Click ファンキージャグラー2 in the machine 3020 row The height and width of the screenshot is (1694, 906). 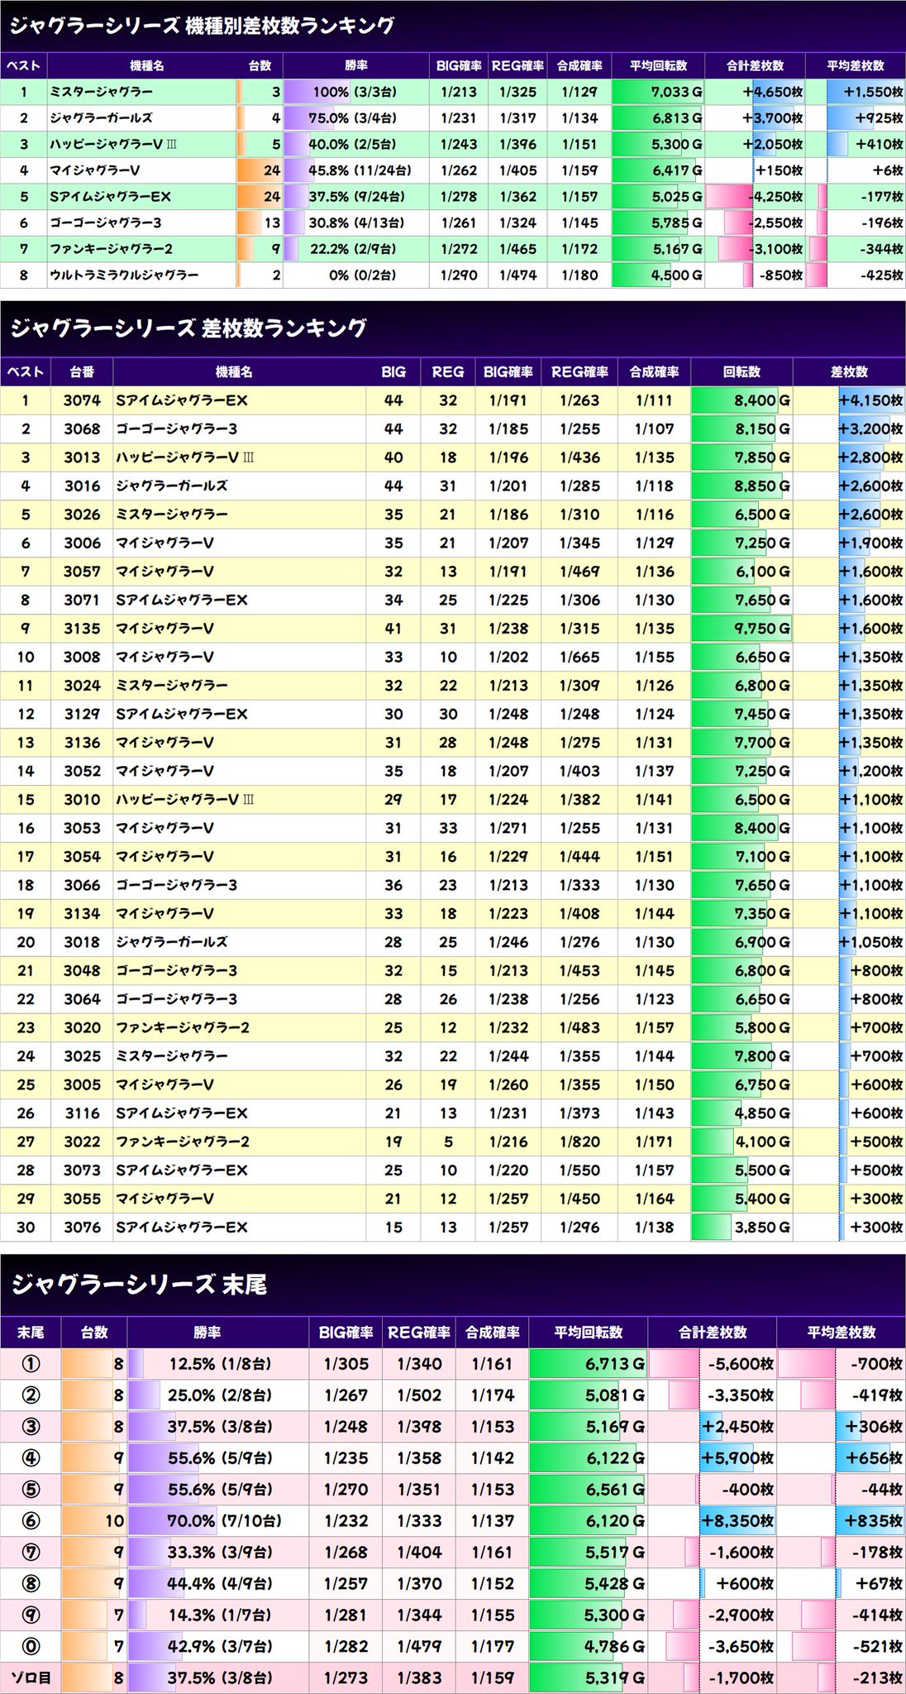183,1027
